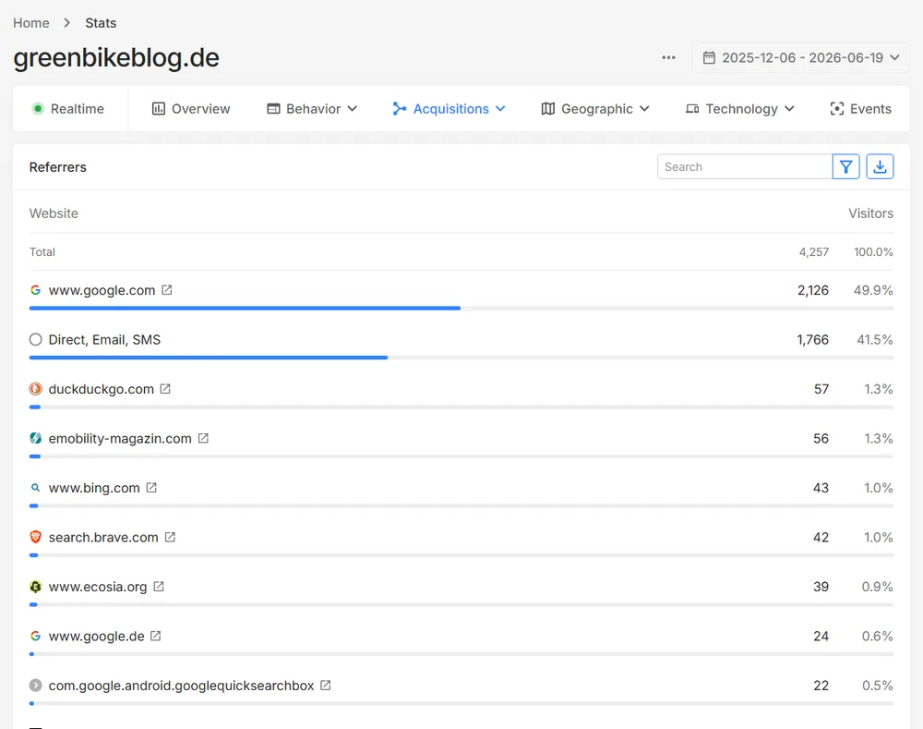Click the green Realtime status dot
Image resolution: width=923 pixels, height=729 pixels.
point(38,108)
